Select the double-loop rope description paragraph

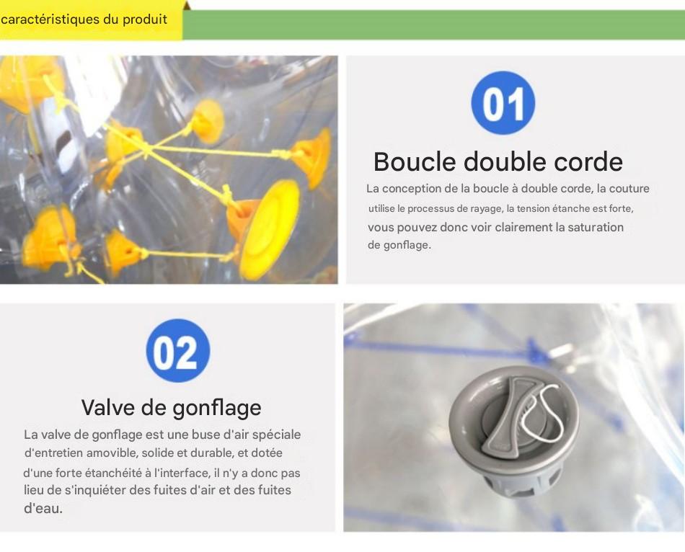pyautogui.click(x=508, y=217)
